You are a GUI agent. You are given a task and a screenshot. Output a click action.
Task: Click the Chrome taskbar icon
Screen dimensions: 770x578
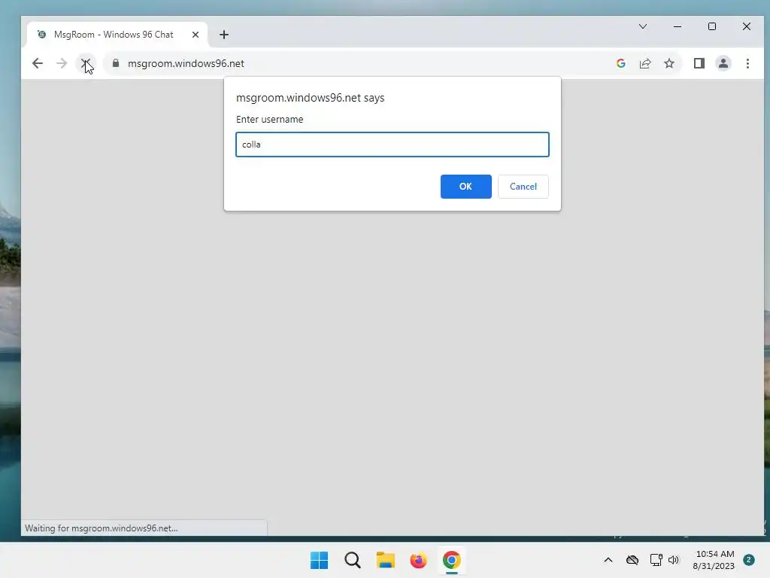click(x=452, y=560)
